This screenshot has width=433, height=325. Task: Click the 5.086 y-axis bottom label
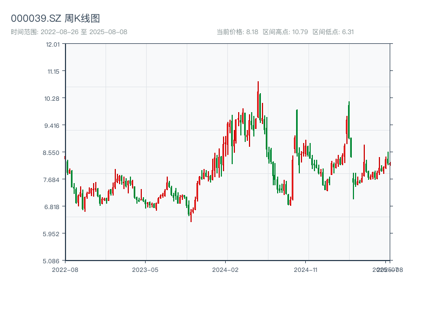click(x=53, y=261)
